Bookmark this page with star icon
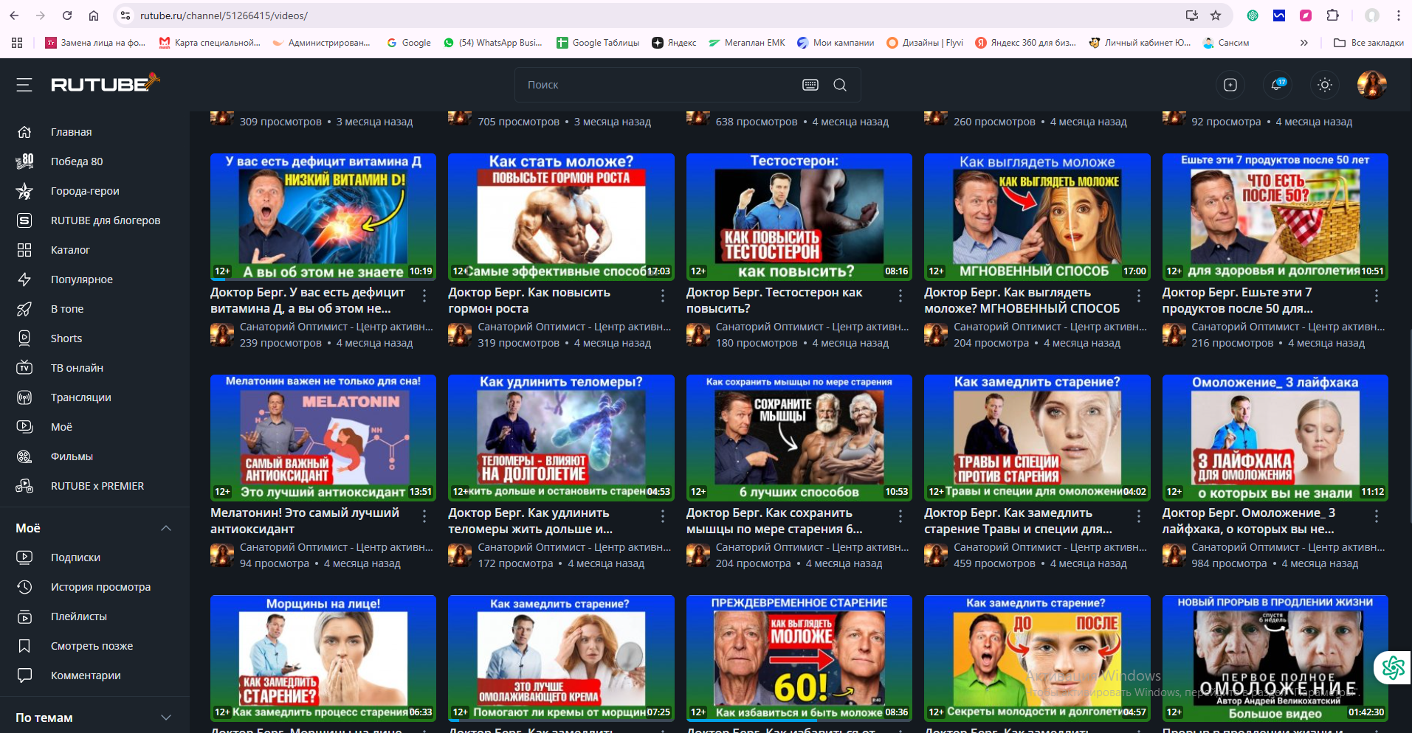Image resolution: width=1412 pixels, height=733 pixels. (1216, 15)
